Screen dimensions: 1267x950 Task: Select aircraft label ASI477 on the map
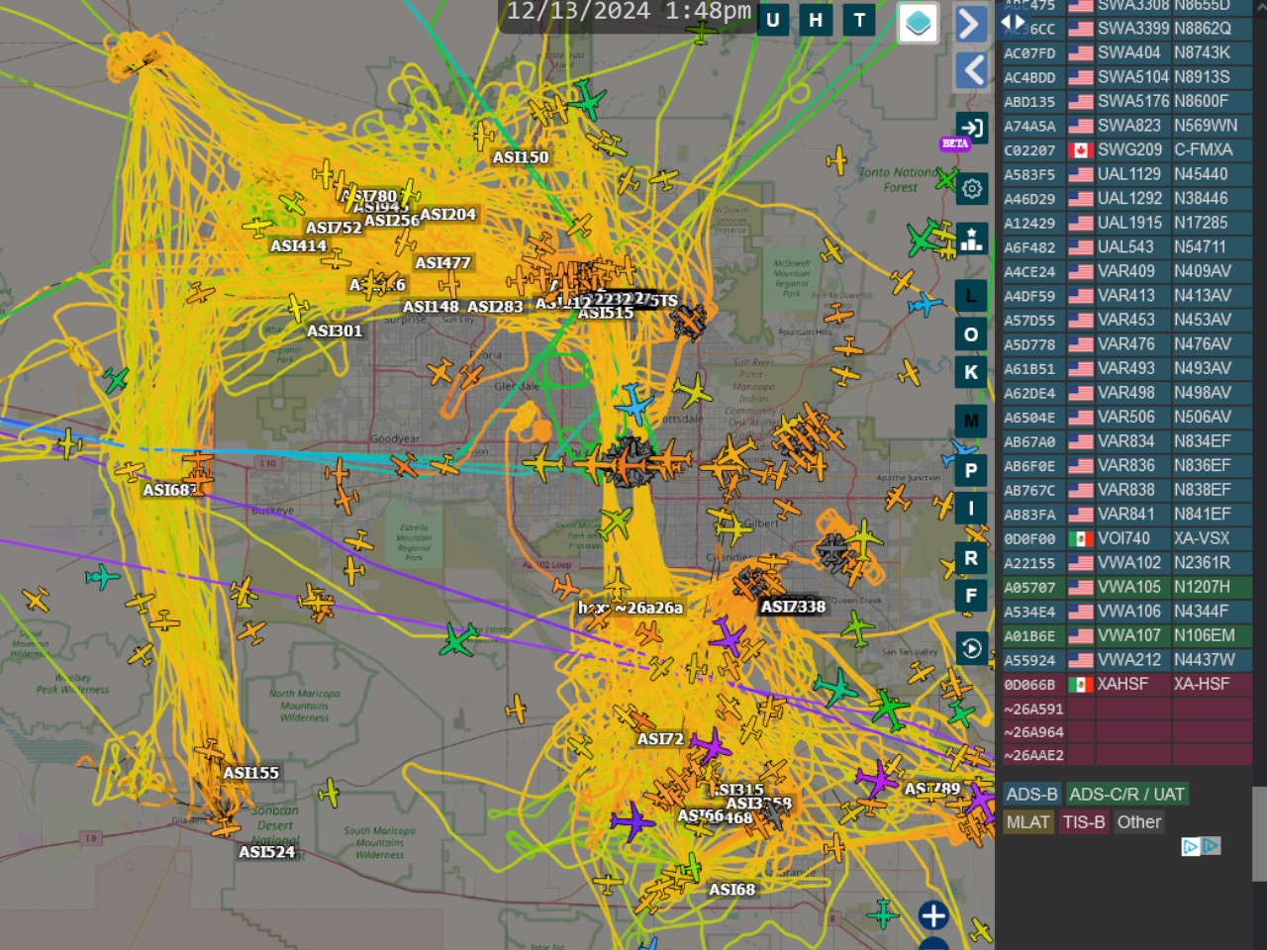point(442,262)
